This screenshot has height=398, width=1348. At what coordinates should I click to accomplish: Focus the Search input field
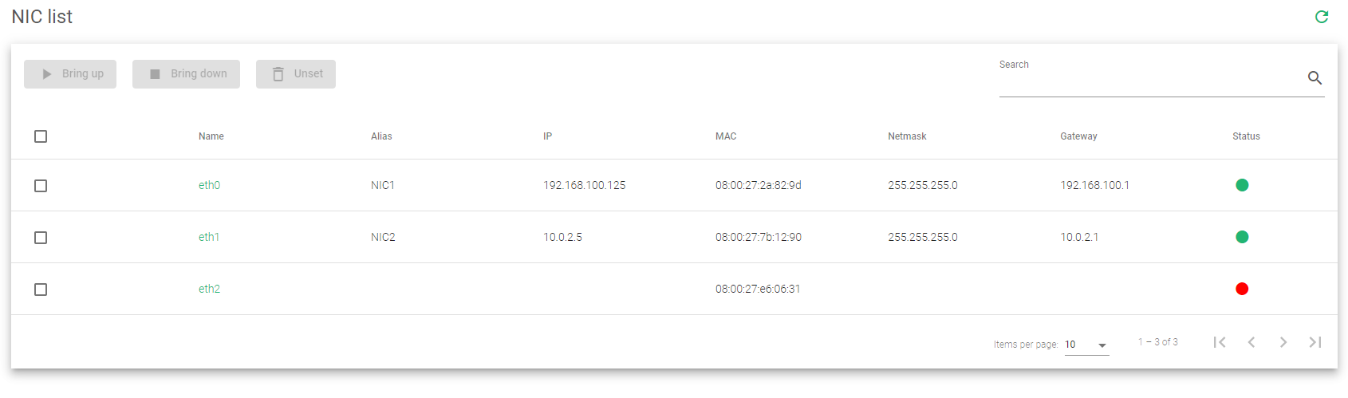coord(1149,81)
